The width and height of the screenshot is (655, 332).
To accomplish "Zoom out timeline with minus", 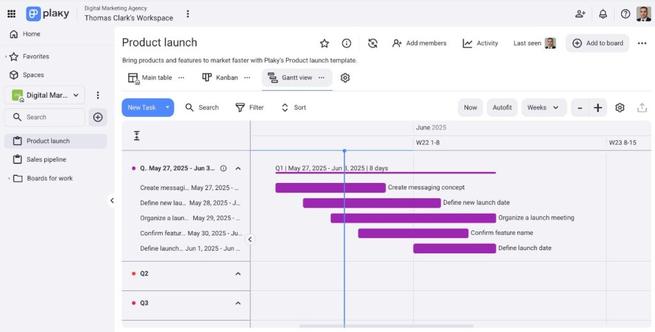I will pyautogui.click(x=580, y=107).
